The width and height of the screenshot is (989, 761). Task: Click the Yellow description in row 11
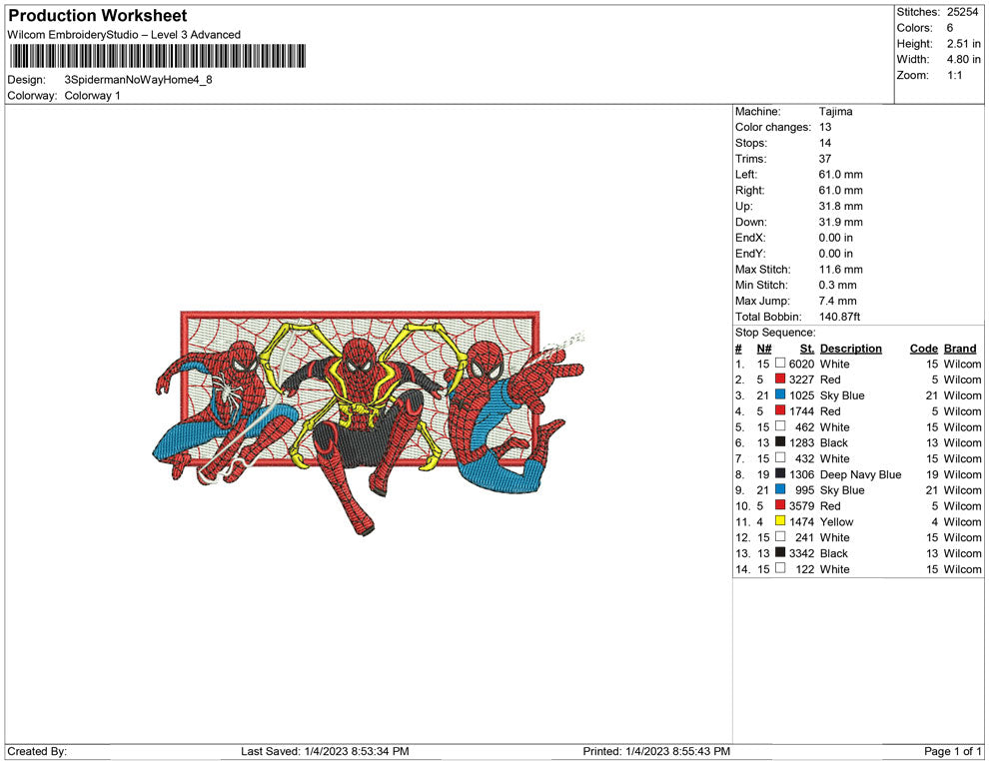pyautogui.click(x=836, y=521)
